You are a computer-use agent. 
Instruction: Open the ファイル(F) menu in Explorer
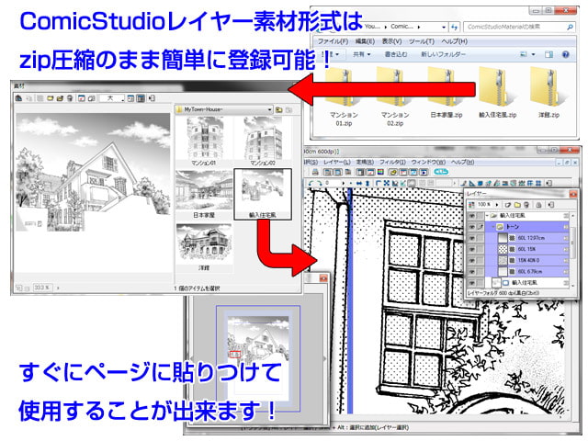click(x=331, y=42)
